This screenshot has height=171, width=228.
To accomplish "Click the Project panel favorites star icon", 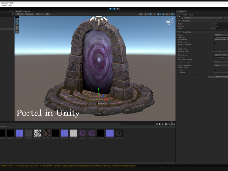I will pyautogui.click(x=169, y=124).
